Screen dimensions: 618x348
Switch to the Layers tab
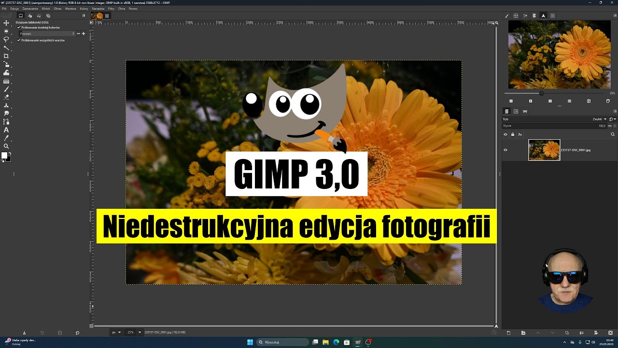506,111
